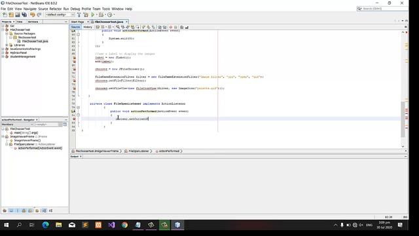Close the Navigator panel tab
Image resolution: width=419 pixels, height=236 pixels.
click(x=37, y=120)
